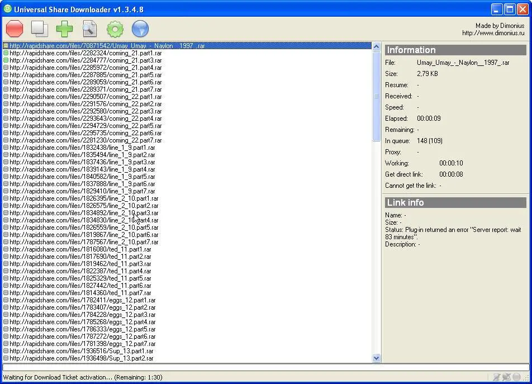Click the gray circle indicator in status bar
Image resolution: width=532 pixels, height=384 pixels.
pos(517,377)
